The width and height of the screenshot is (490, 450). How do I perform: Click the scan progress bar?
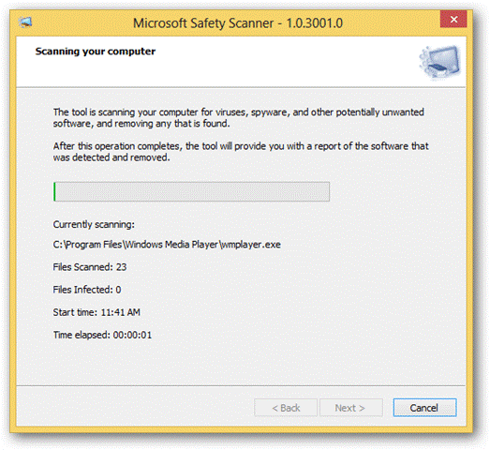[191, 191]
